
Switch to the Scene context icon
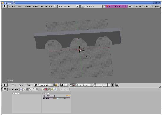point(37,89)
